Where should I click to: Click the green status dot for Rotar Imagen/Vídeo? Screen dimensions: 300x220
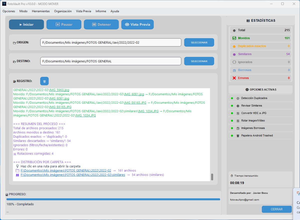point(232,121)
